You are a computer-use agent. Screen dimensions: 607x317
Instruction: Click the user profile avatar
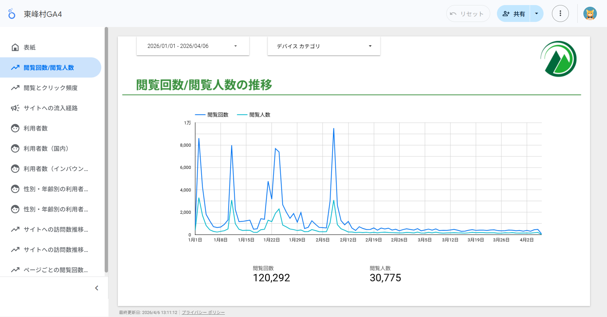(590, 13)
